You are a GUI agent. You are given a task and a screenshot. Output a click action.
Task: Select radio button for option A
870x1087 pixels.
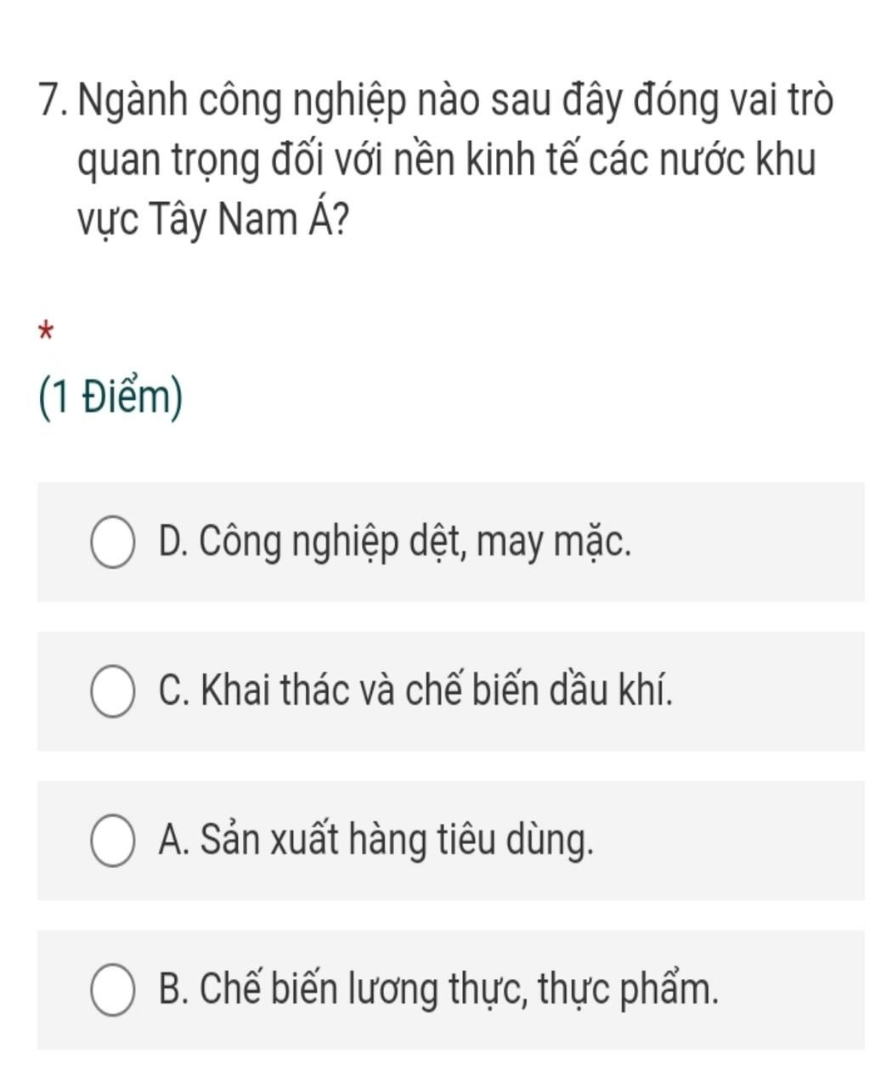tap(112, 842)
